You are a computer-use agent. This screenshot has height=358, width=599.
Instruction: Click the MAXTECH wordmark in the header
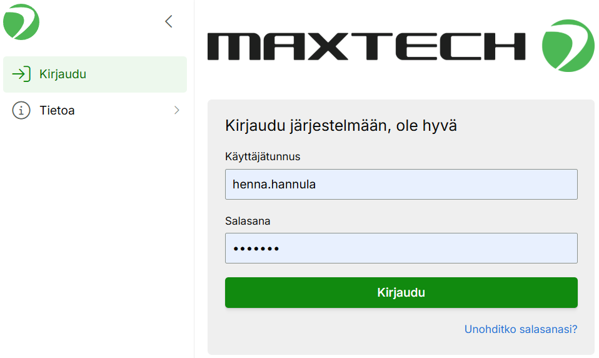click(366, 46)
